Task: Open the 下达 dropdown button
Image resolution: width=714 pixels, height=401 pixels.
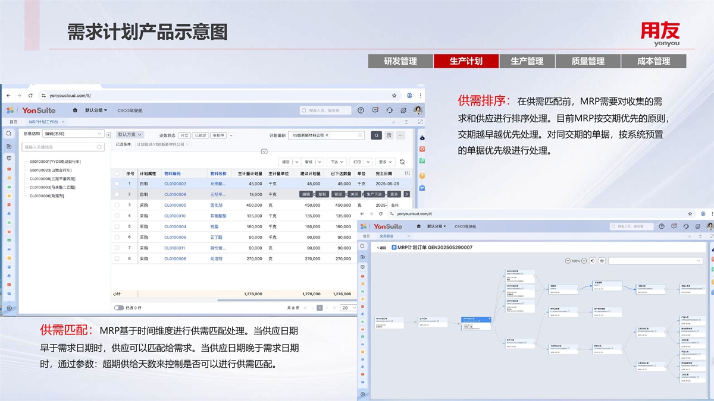Action: 337,162
